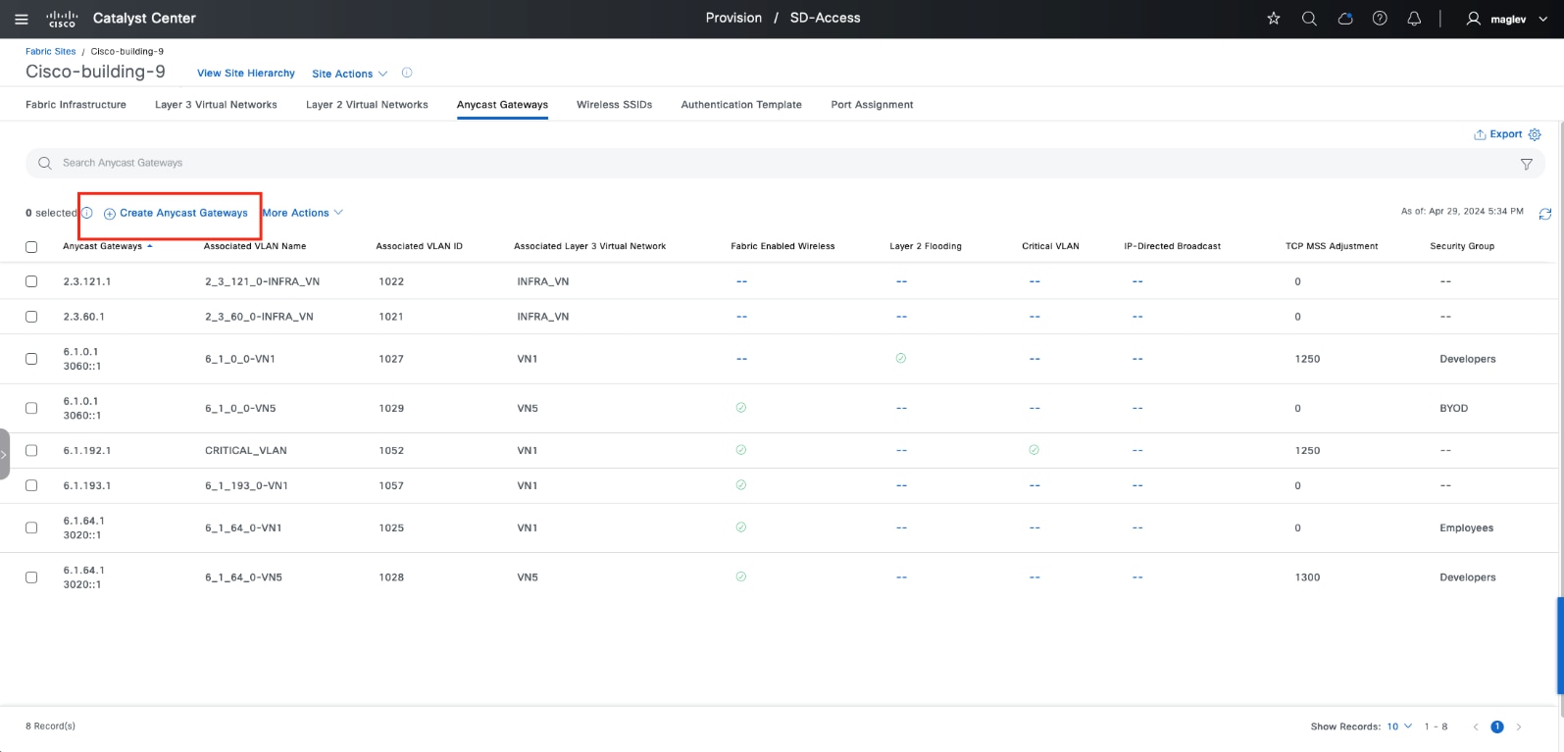Open global search magnifier icon
The width and height of the screenshot is (1564, 752).
pyautogui.click(x=1308, y=19)
